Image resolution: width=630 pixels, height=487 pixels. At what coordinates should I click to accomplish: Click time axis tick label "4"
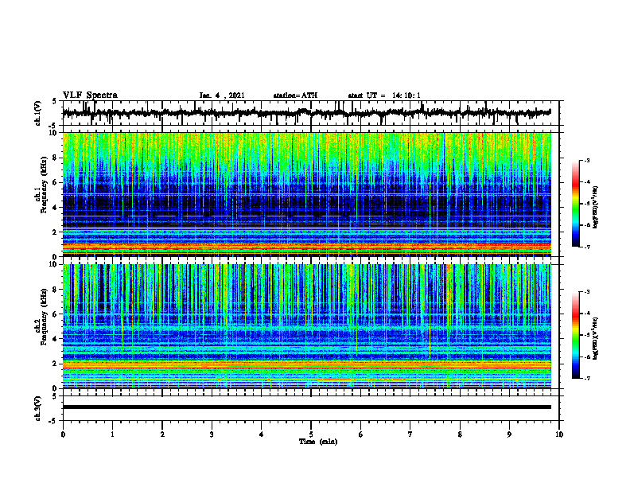point(262,434)
